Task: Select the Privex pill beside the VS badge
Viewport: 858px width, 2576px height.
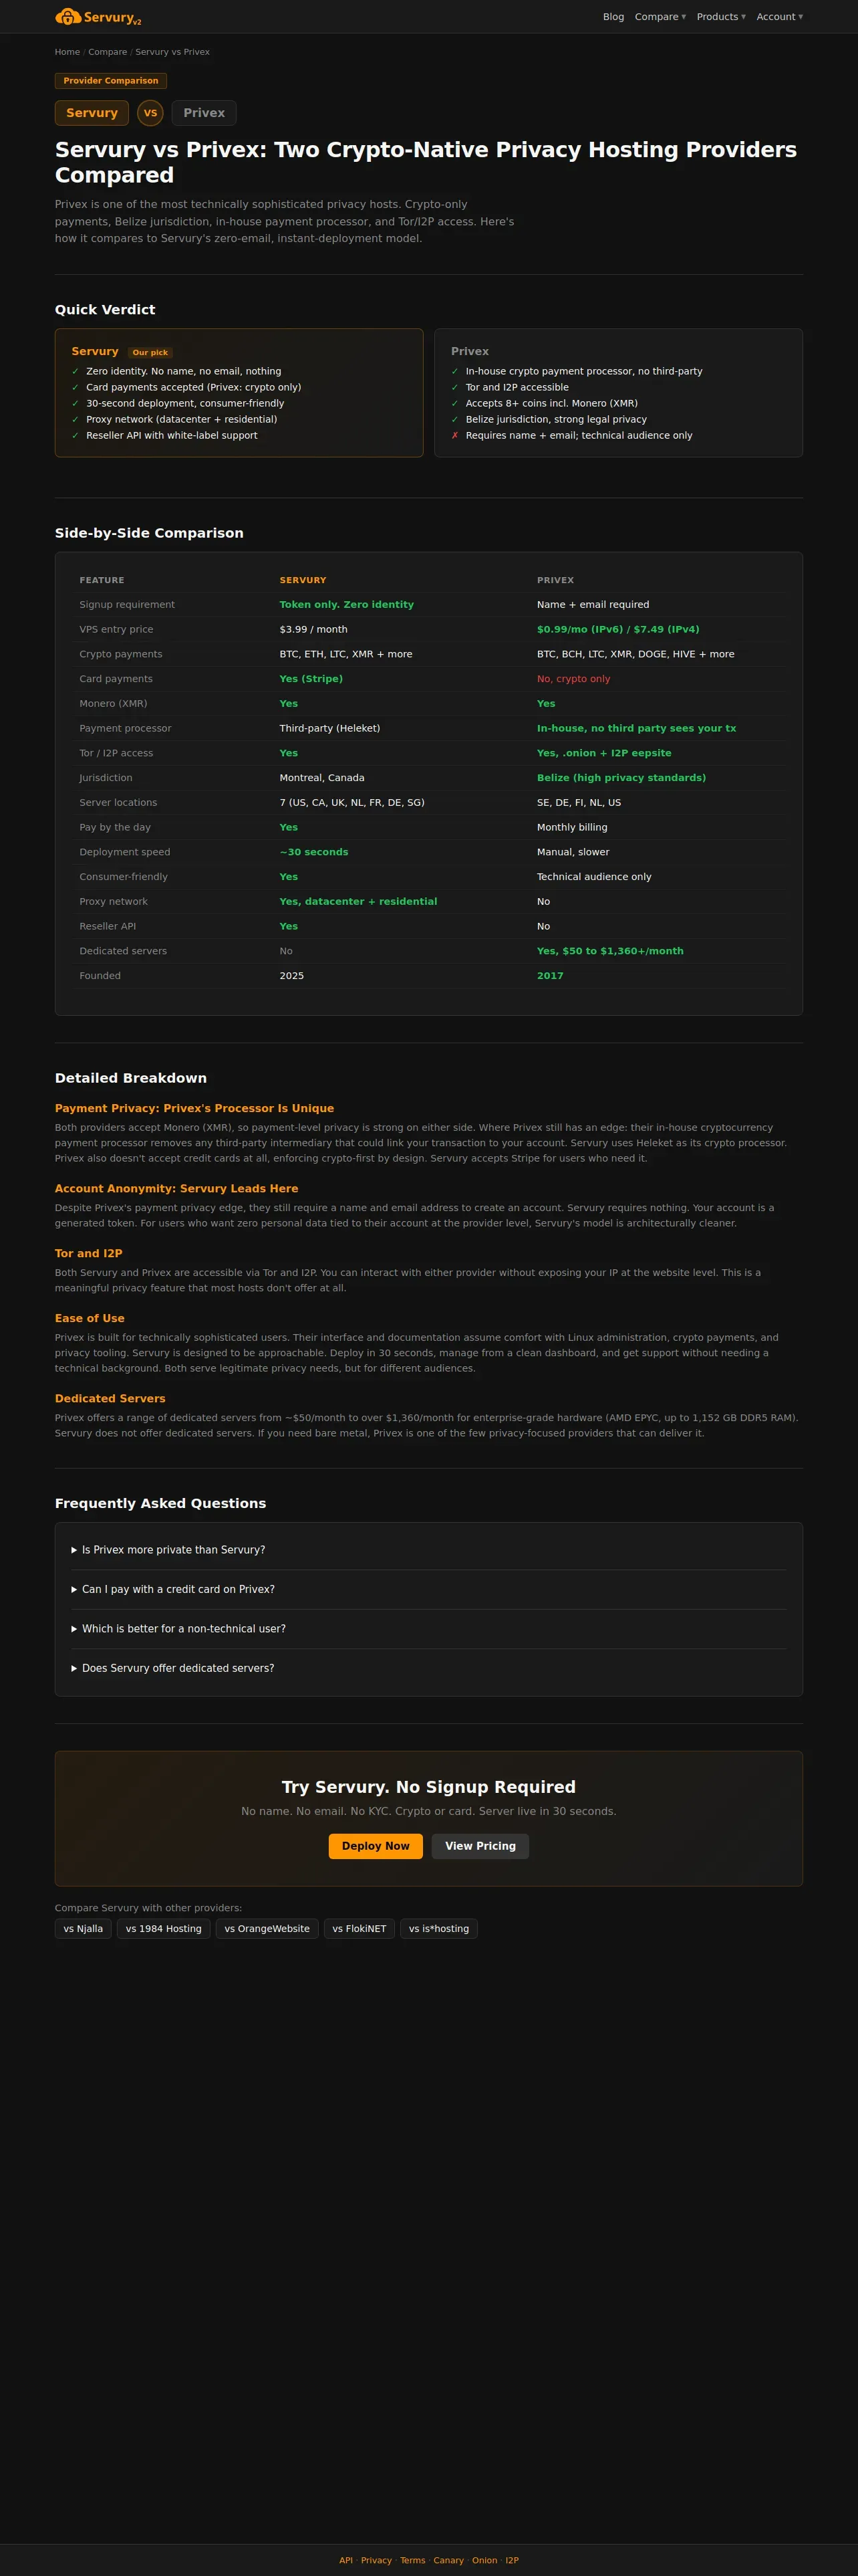Action: tap(204, 113)
